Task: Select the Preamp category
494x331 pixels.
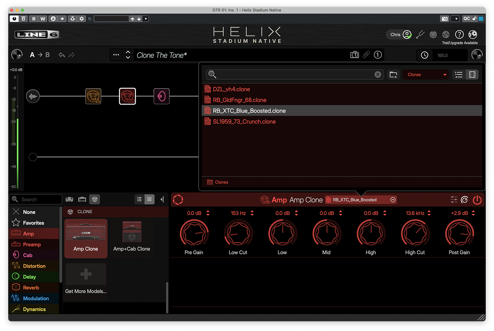Action: [x=34, y=244]
